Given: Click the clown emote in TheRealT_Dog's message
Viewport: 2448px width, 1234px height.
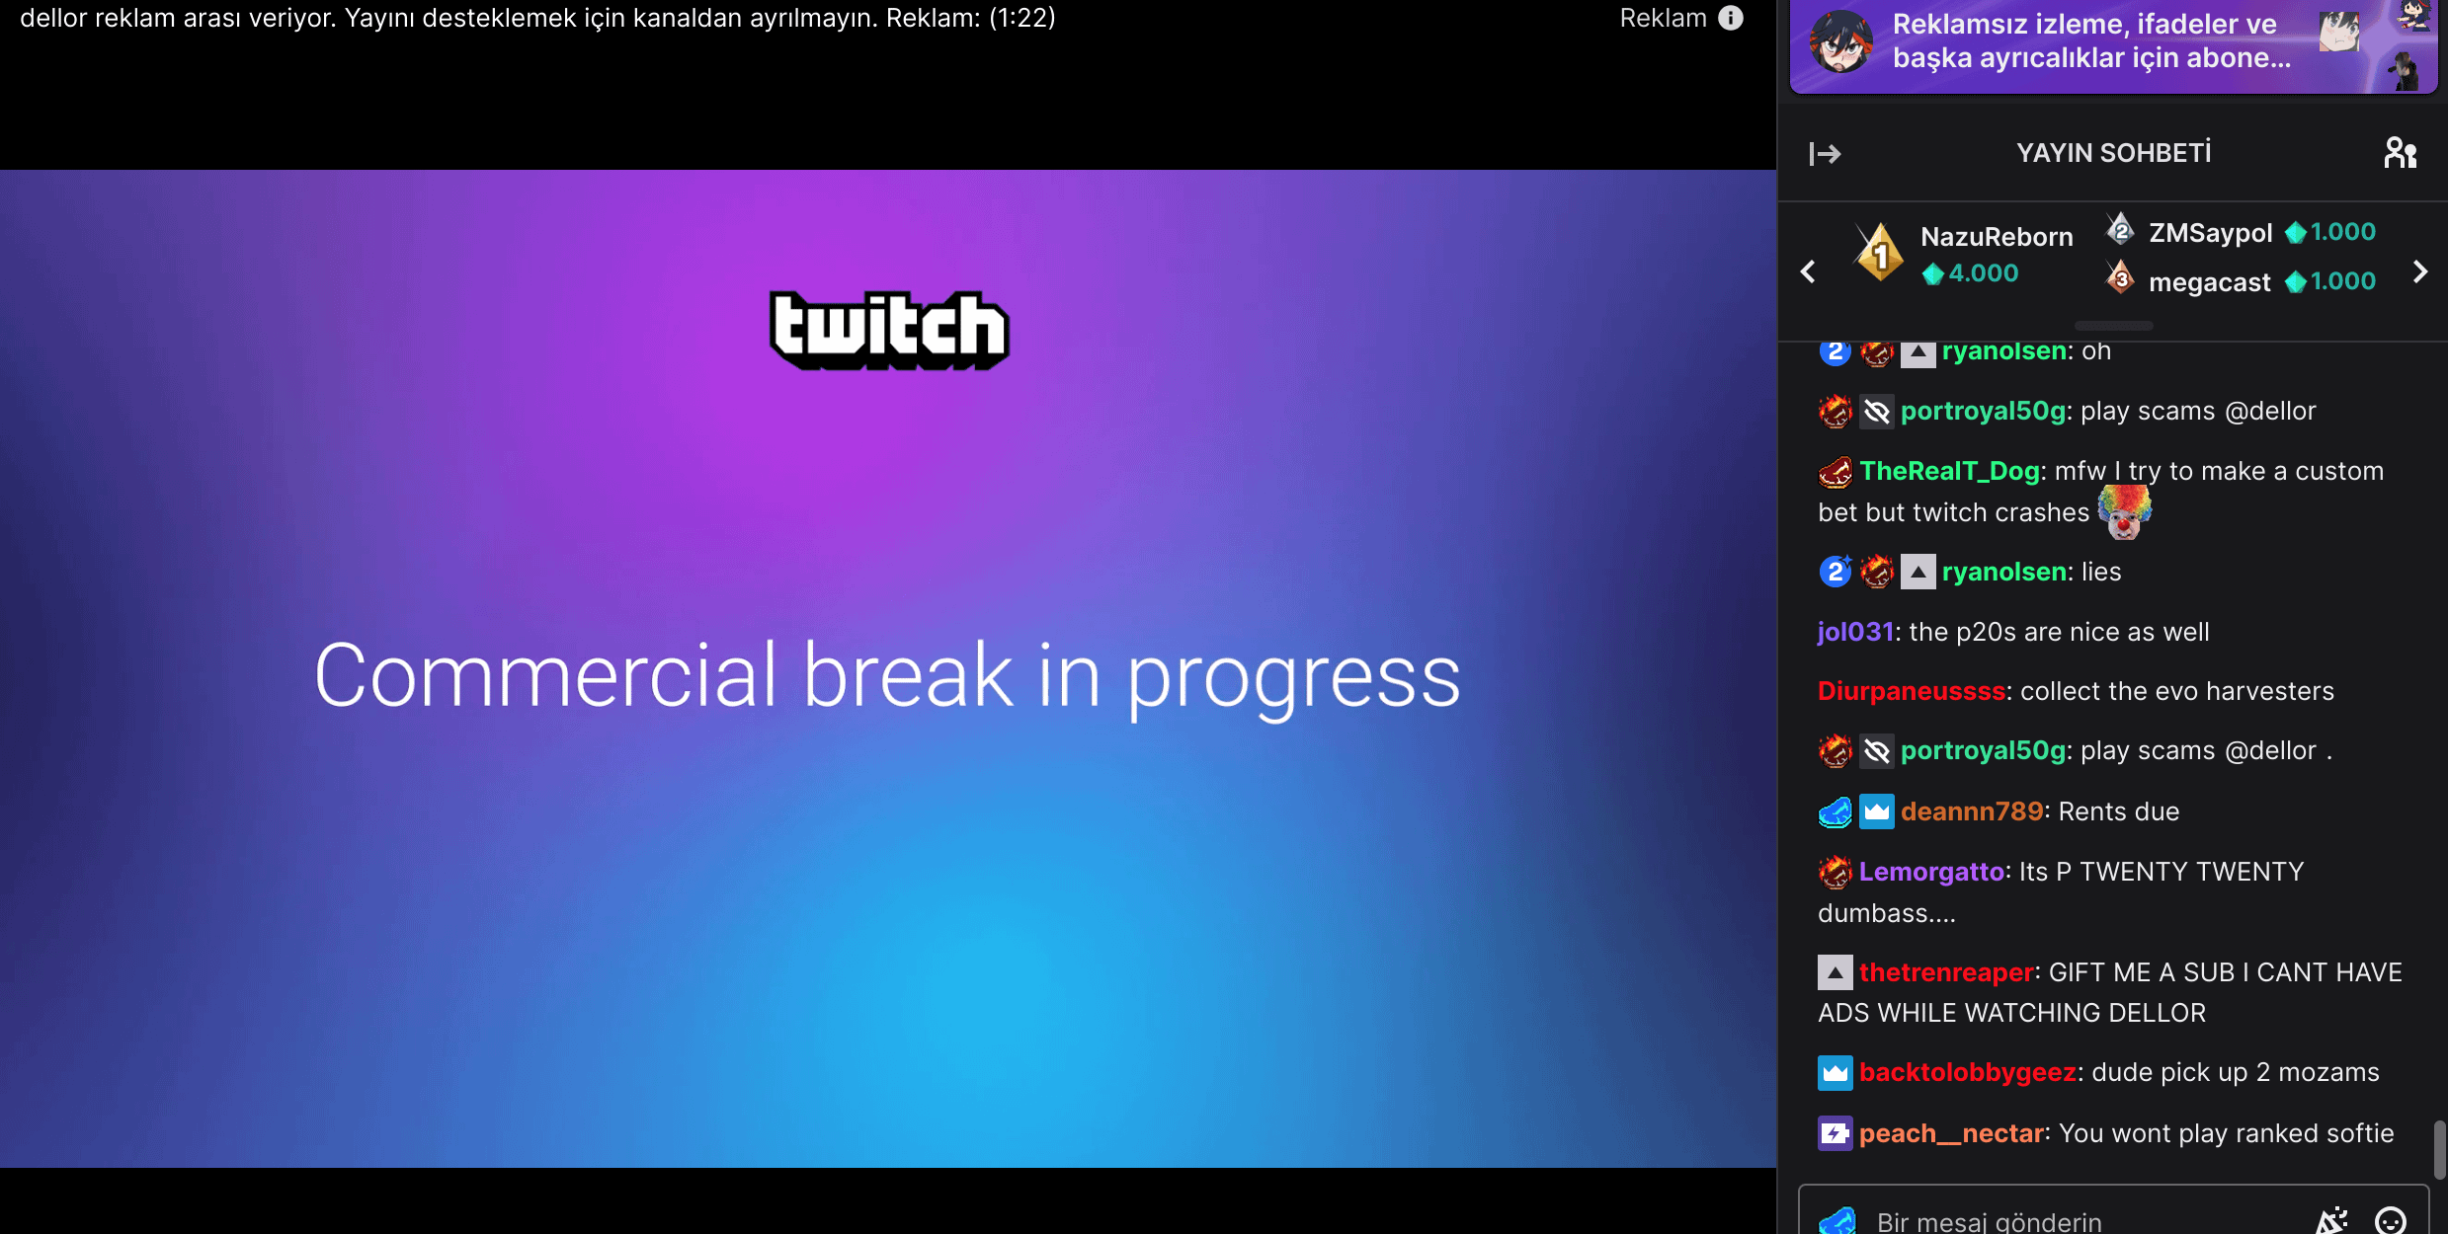Looking at the screenshot, I should [2125, 511].
